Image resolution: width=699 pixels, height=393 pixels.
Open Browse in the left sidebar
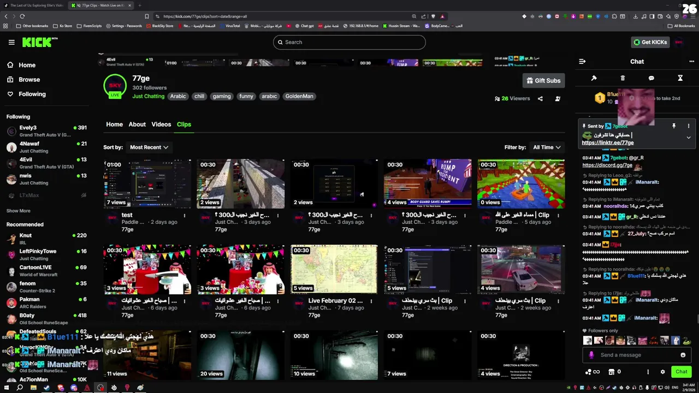tap(23, 80)
